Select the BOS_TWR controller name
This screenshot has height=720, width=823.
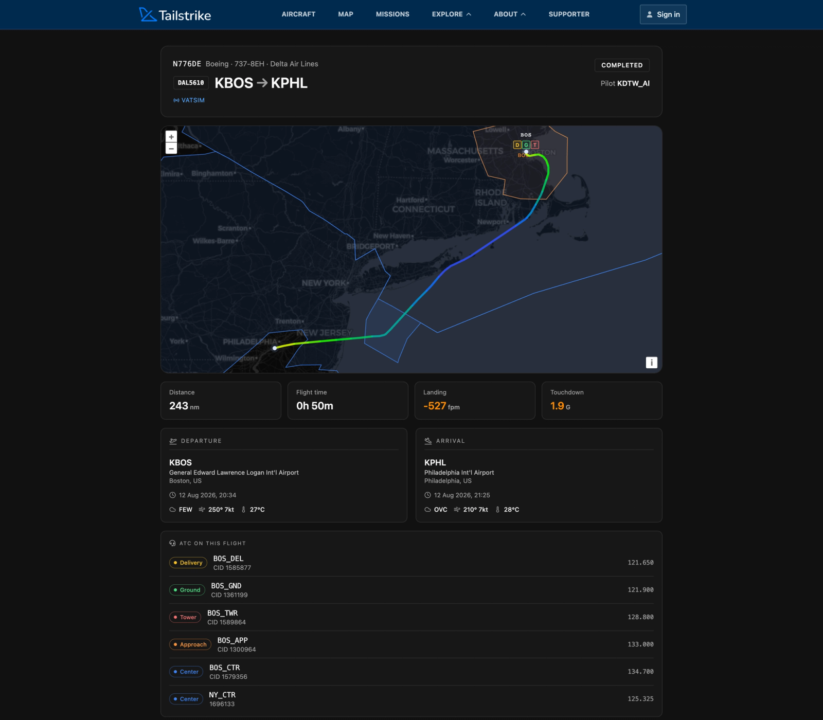tap(223, 613)
